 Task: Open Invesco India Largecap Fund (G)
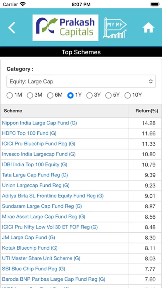tap(39, 154)
